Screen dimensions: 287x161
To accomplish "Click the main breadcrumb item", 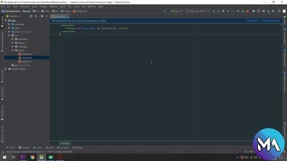I will [x=45, y=11].
